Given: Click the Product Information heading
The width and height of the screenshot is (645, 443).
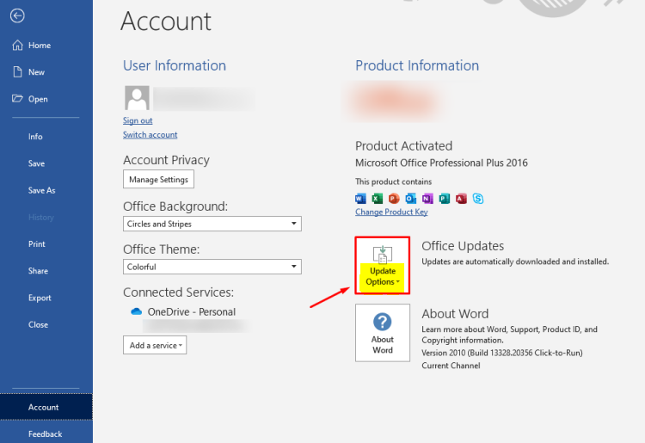Looking at the screenshot, I should tap(417, 65).
